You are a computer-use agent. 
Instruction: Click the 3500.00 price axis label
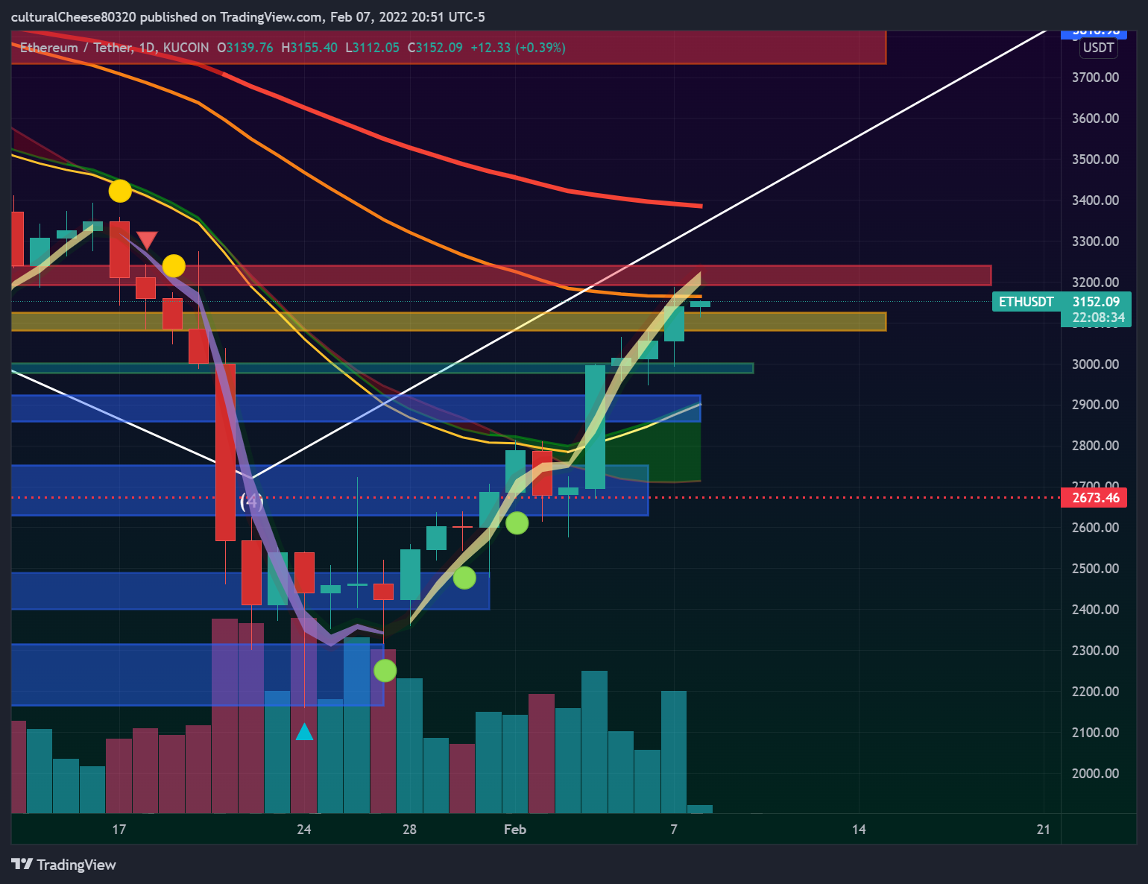pos(1095,160)
